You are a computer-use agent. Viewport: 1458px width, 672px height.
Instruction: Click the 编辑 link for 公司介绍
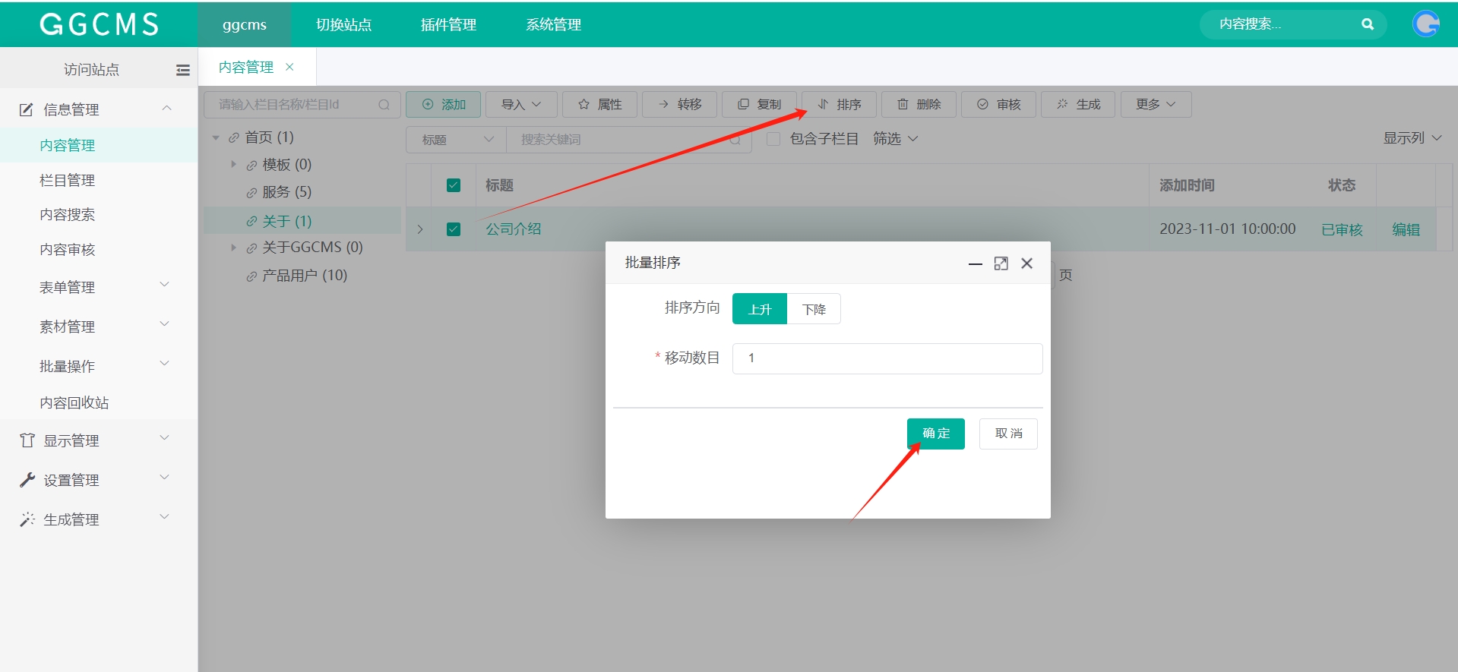pos(1406,229)
